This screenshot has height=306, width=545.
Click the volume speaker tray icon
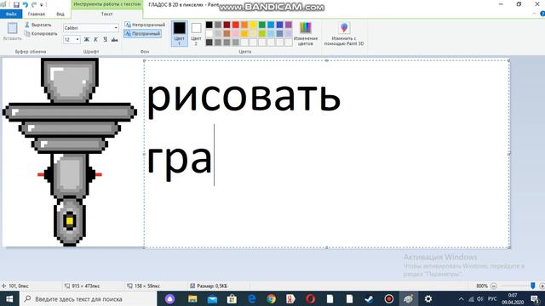(480, 298)
